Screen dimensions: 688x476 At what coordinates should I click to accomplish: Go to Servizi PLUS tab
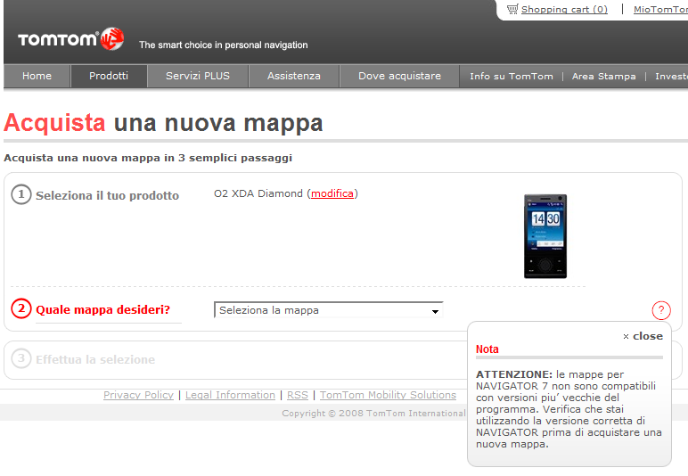click(198, 77)
